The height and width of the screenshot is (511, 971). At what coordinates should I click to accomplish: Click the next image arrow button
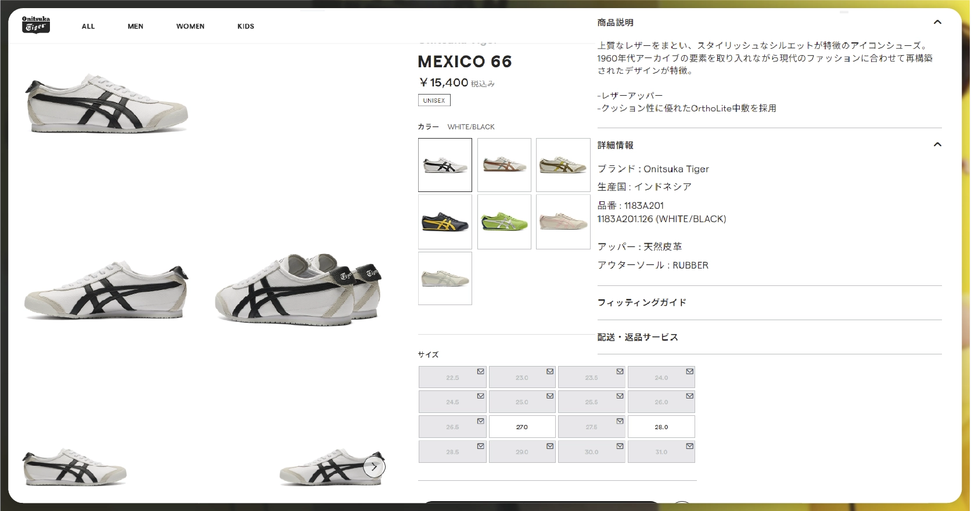click(375, 467)
